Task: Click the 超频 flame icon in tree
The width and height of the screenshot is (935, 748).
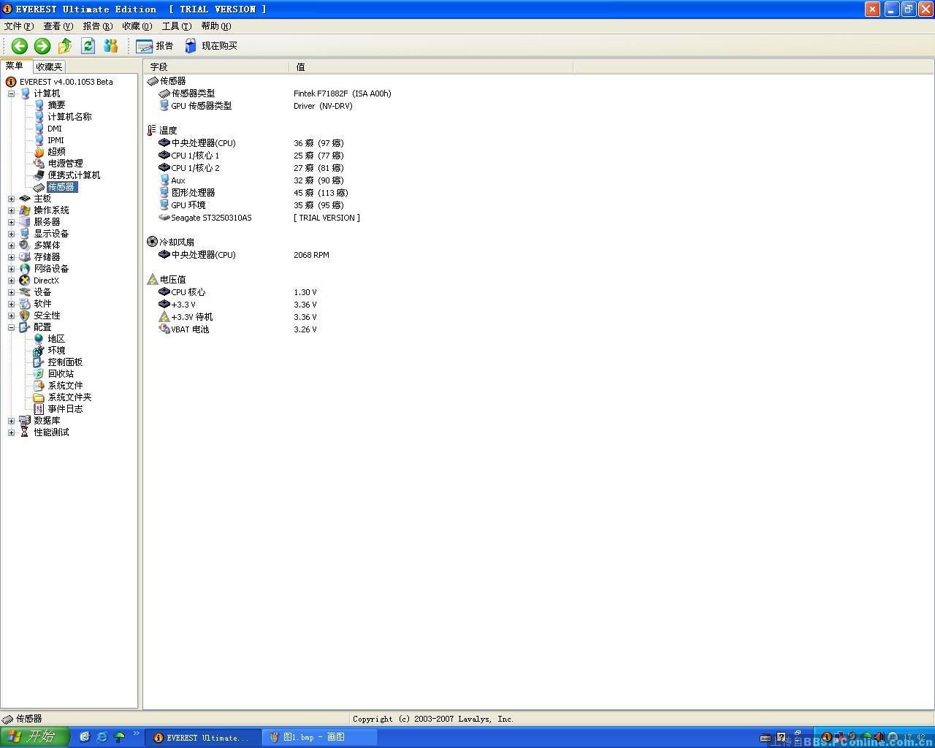Action: point(39,152)
